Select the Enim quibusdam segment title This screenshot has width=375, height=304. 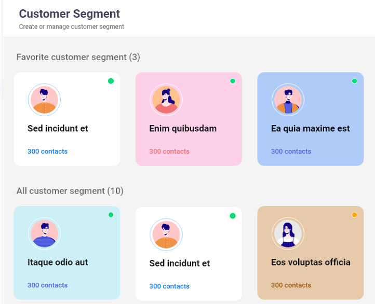[183, 129]
